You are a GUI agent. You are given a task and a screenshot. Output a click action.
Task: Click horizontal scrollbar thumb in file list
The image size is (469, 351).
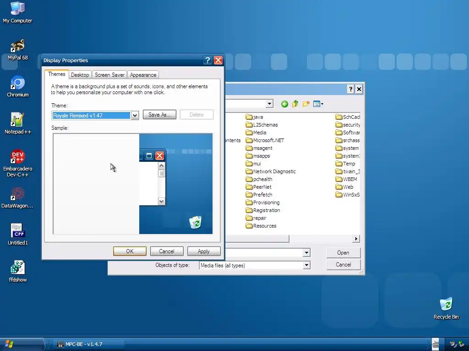[x=257, y=239]
